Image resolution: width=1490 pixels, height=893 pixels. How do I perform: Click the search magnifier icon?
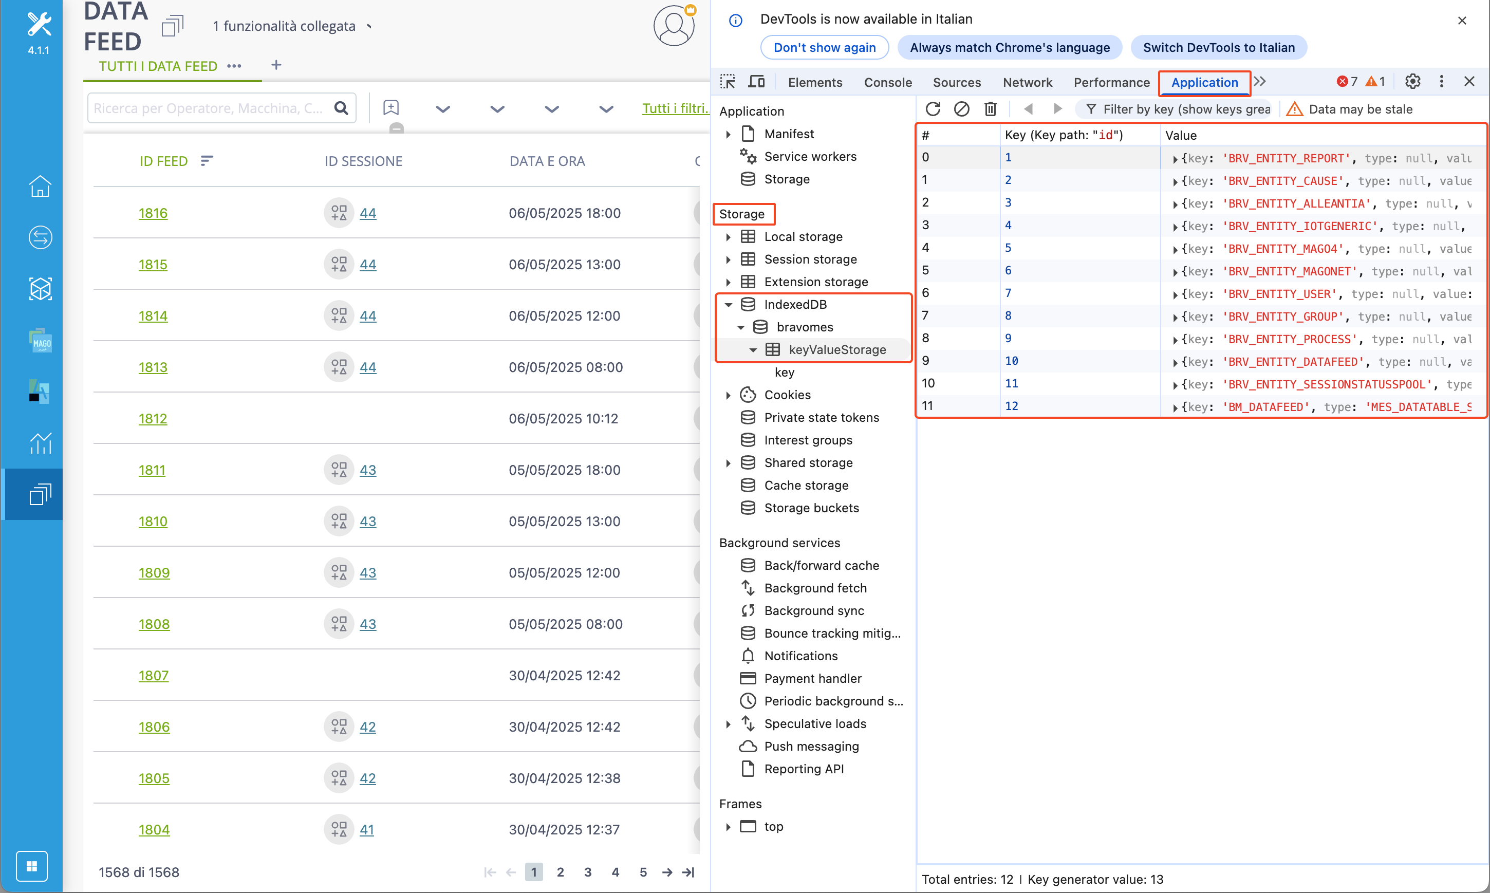pos(341,108)
